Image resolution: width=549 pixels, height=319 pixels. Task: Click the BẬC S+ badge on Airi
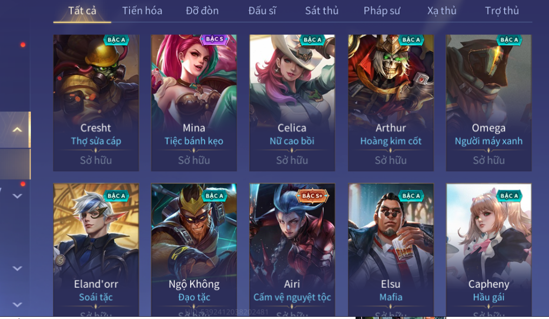point(312,196)
